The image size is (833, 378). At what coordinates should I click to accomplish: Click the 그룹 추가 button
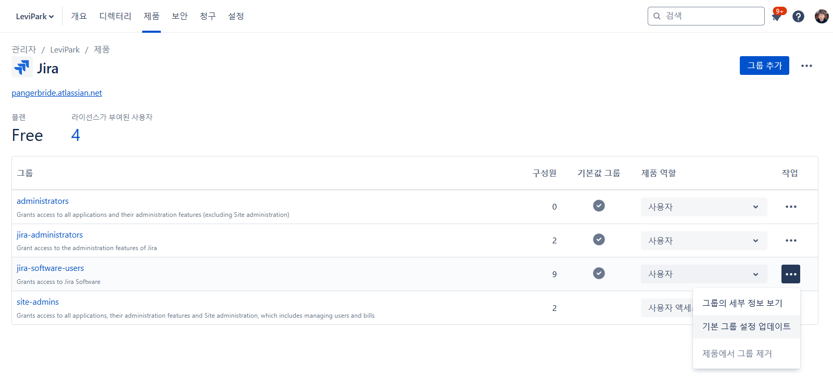[x=764, y=66]
